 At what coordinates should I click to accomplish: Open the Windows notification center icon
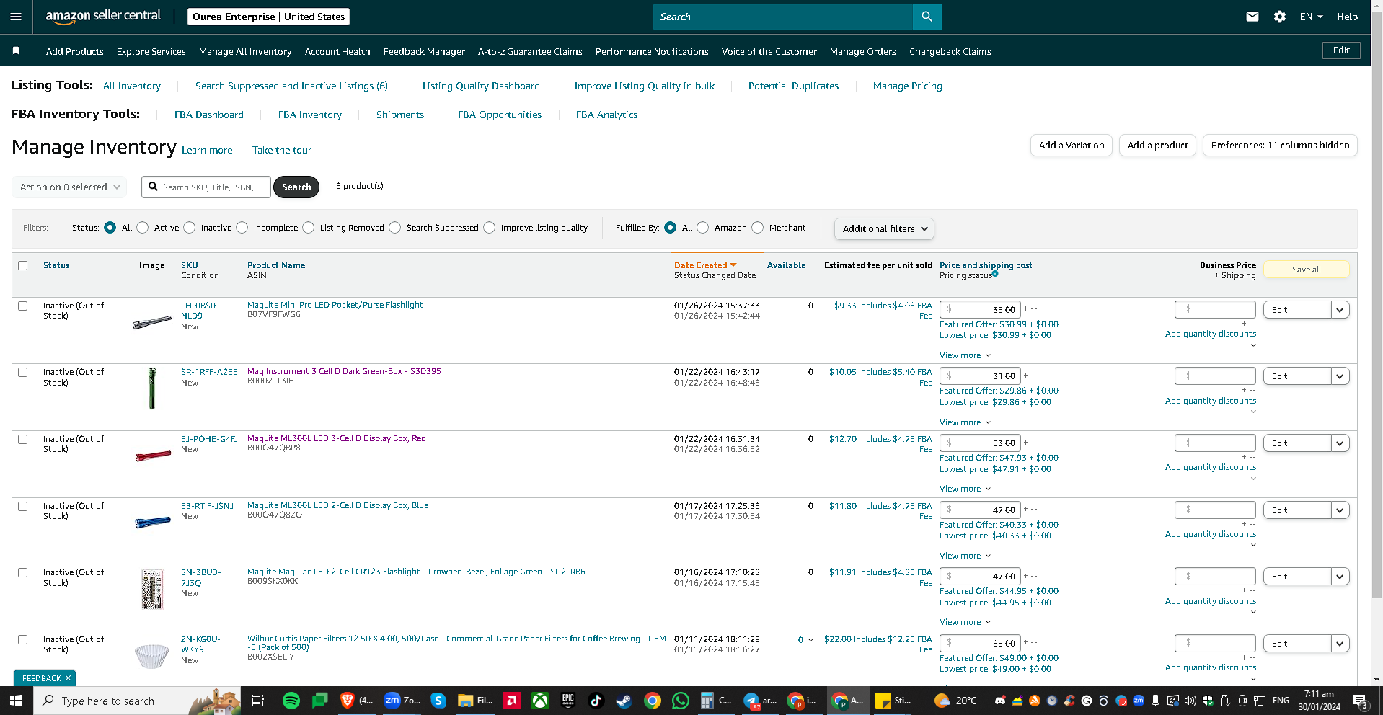pyautogui.click(x=1361, y=701)
